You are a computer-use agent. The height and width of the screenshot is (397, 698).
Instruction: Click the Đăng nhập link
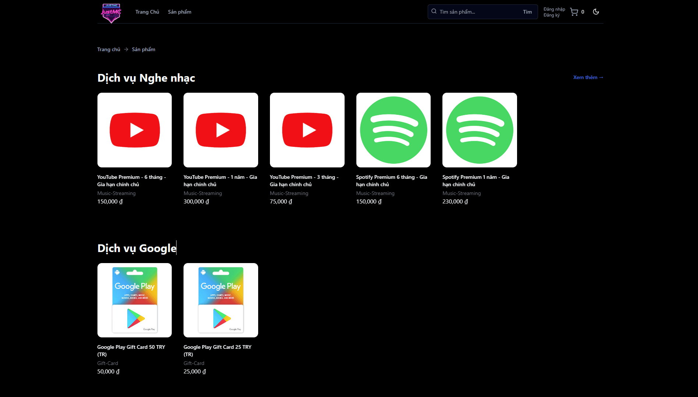(x=554, y=9)
